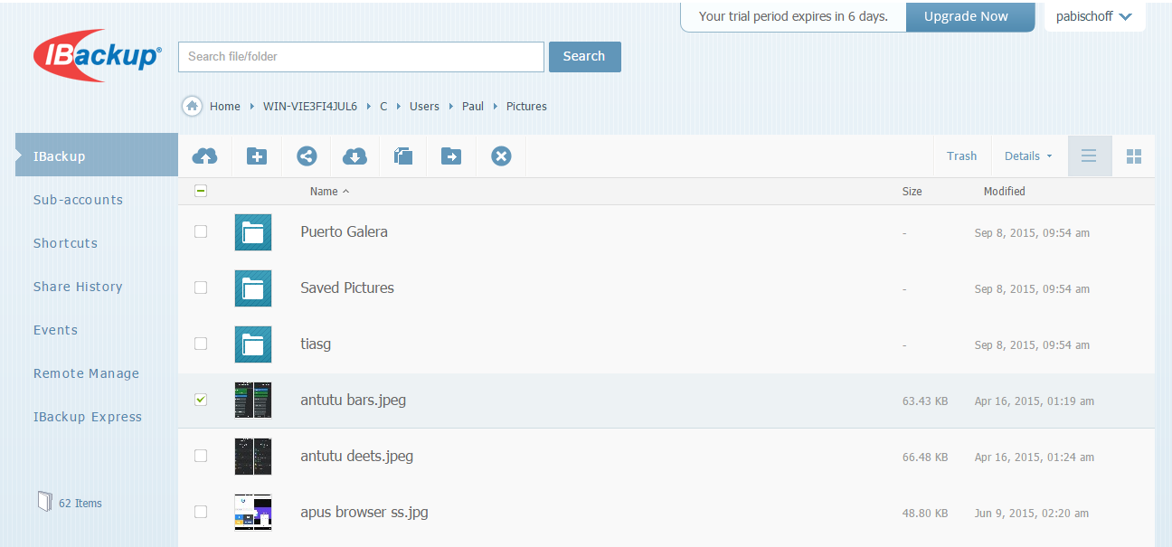
Task: Open Users in the breadcrumb path
Action: (424, 107)
